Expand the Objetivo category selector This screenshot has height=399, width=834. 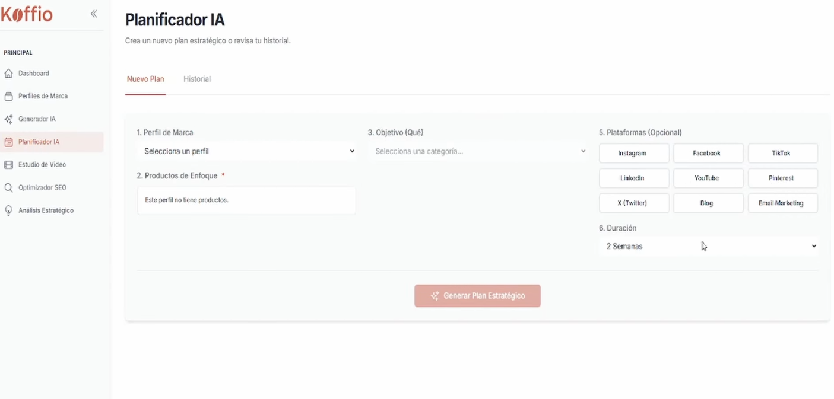[x=478, y=151]
